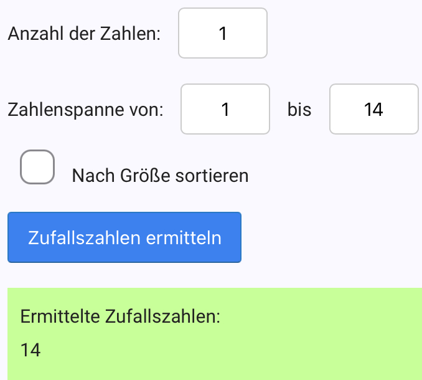Viewport: 422px width, 380px height.
Task: Tick the empty square checkbox
Action: [37, 167]
